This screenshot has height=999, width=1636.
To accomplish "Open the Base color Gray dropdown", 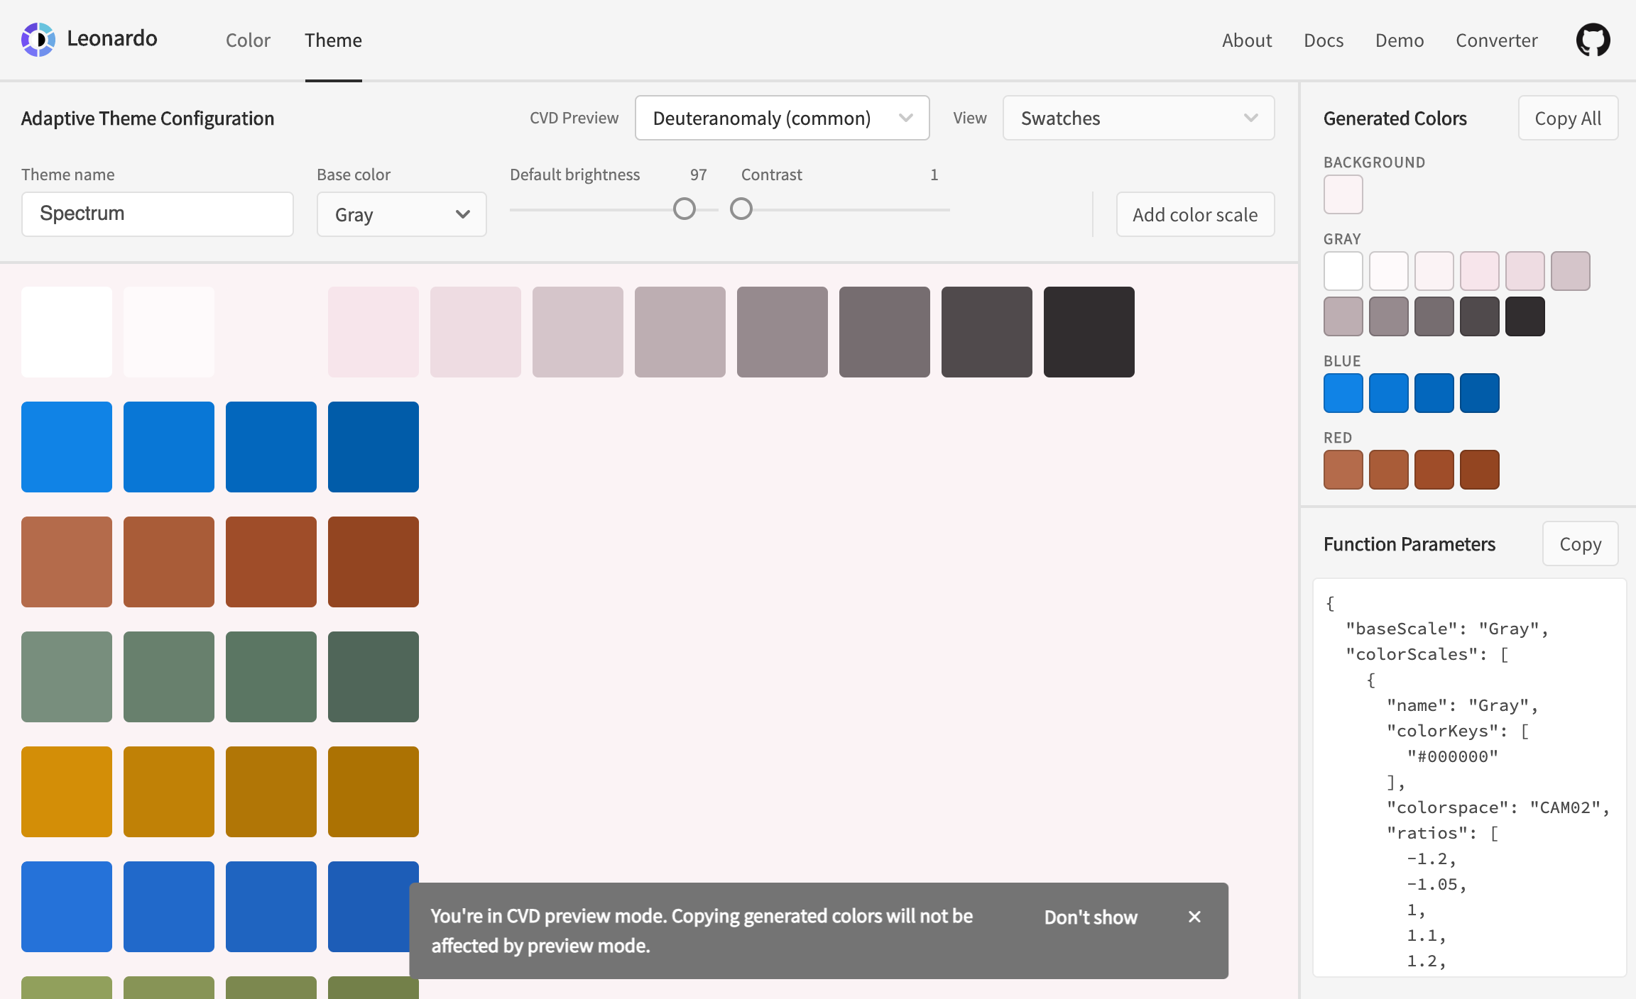I will click(x=401, y=214).
